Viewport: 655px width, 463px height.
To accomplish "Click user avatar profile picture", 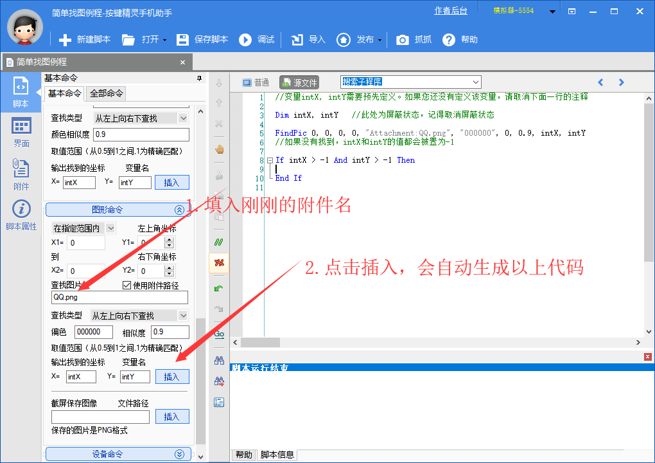I will [25, 27].
